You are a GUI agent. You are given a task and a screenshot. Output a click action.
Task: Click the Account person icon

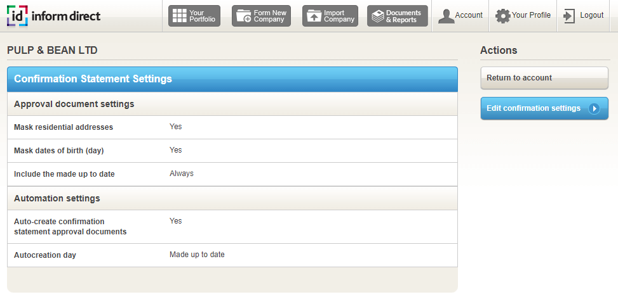(447, 16)
